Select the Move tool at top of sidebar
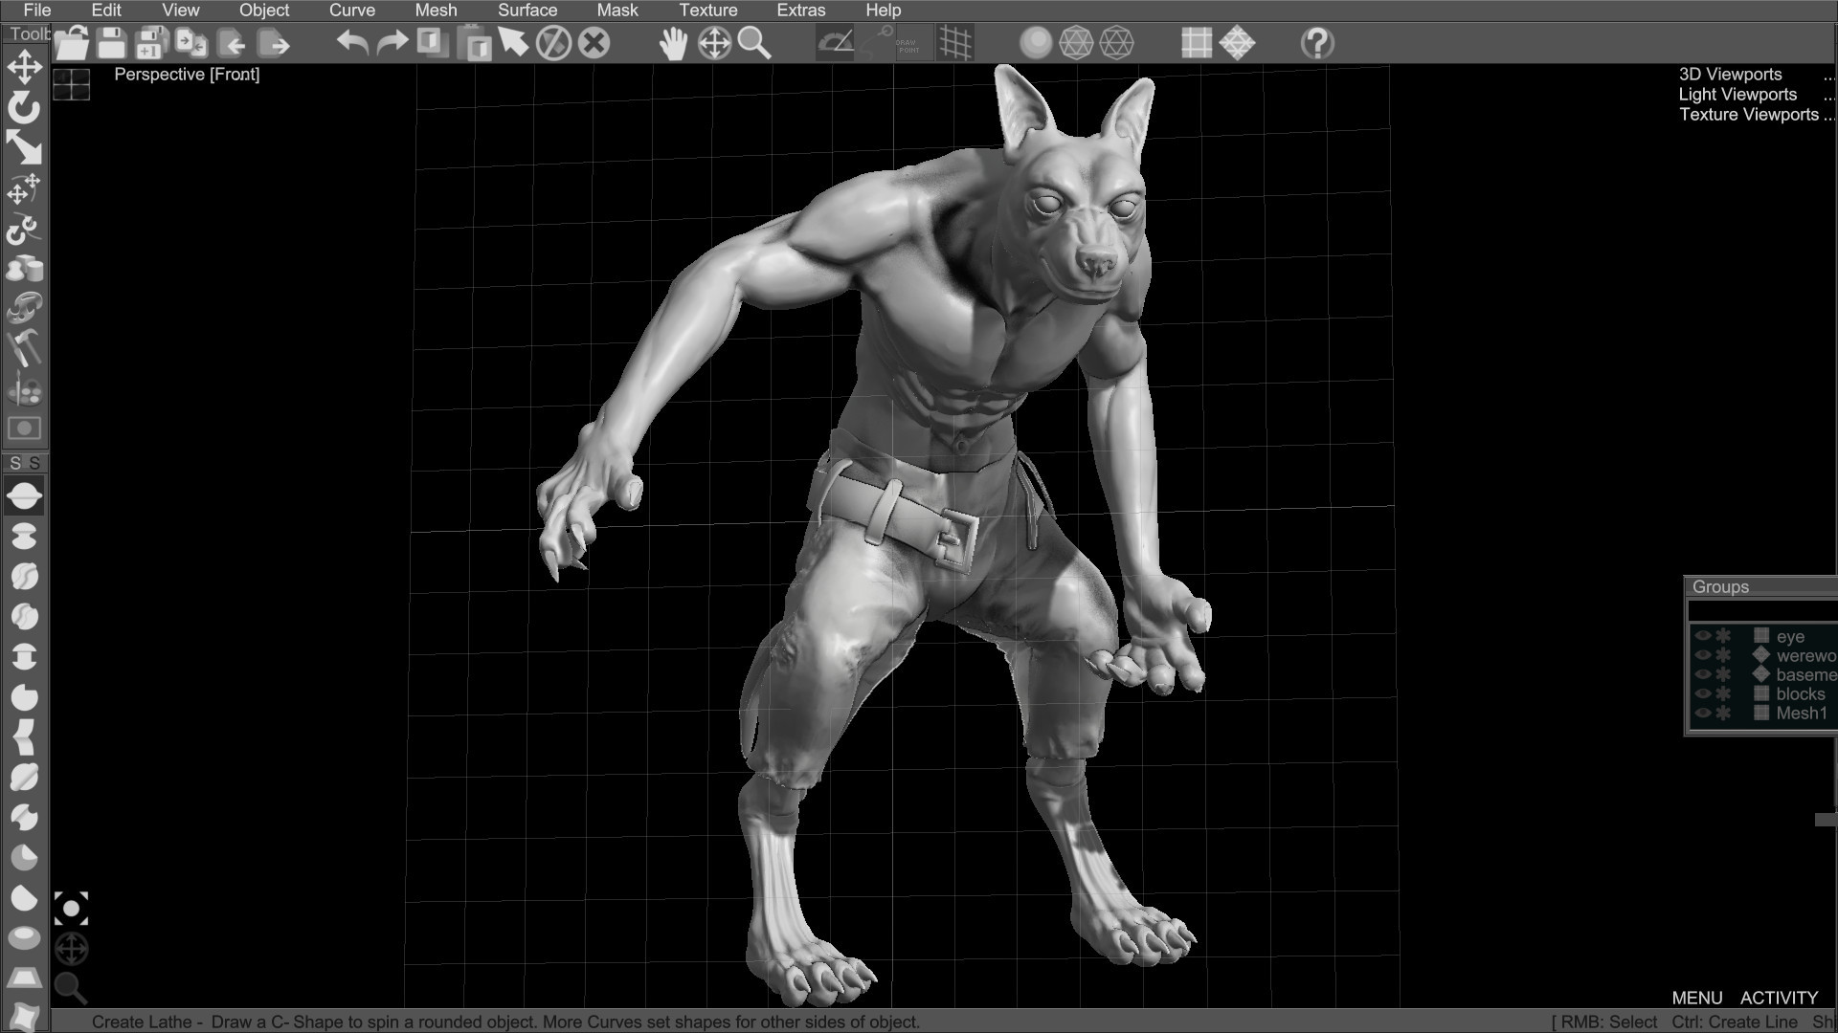Image resolution: width=1838 pixels, height=1033 pixels. pos(24,67)
